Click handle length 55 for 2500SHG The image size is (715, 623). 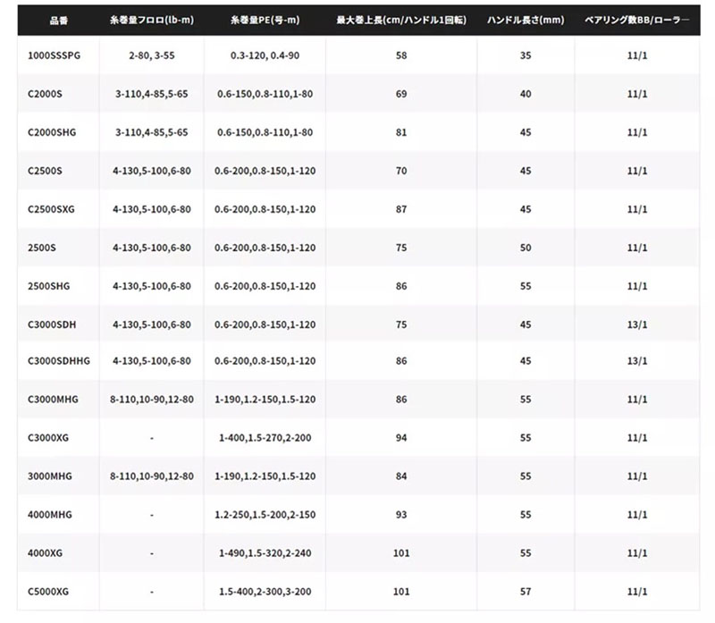coord(526,286)
